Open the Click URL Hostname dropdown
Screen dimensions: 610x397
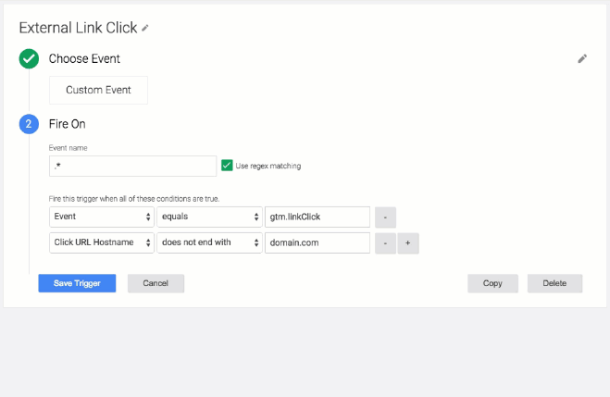point(102,242)
